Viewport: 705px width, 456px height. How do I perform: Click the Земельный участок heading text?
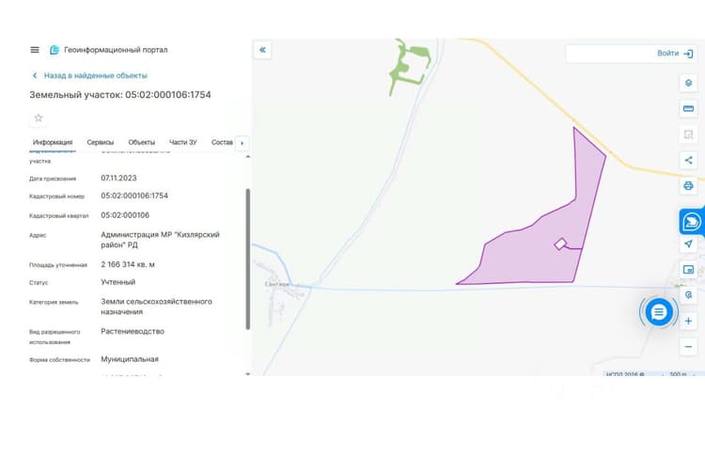(120, 95)
